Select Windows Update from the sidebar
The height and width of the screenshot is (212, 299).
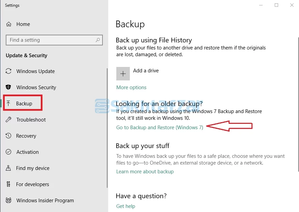click(35, 71)
